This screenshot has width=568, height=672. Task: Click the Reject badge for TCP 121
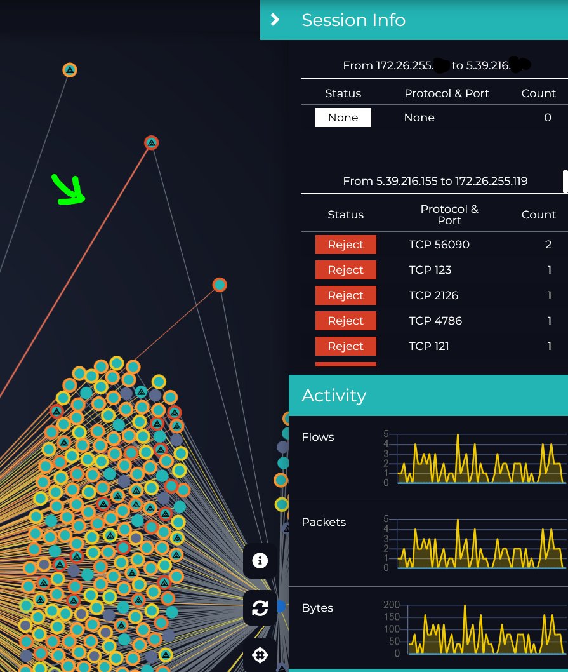click(346, 346)
